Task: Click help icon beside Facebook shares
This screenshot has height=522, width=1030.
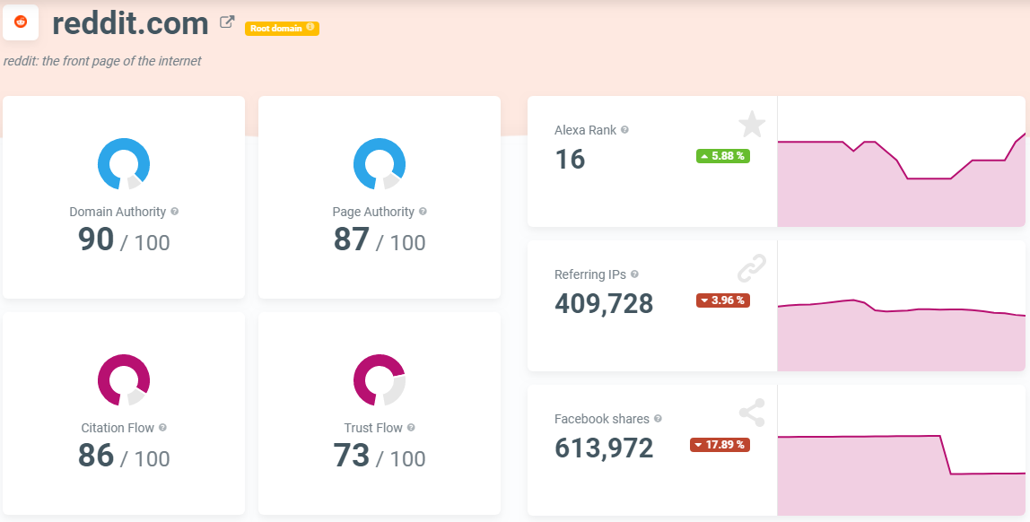Action: [x=658, y=419]
